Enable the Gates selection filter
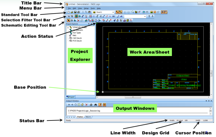Screen dimensions: 216x137 80,16
